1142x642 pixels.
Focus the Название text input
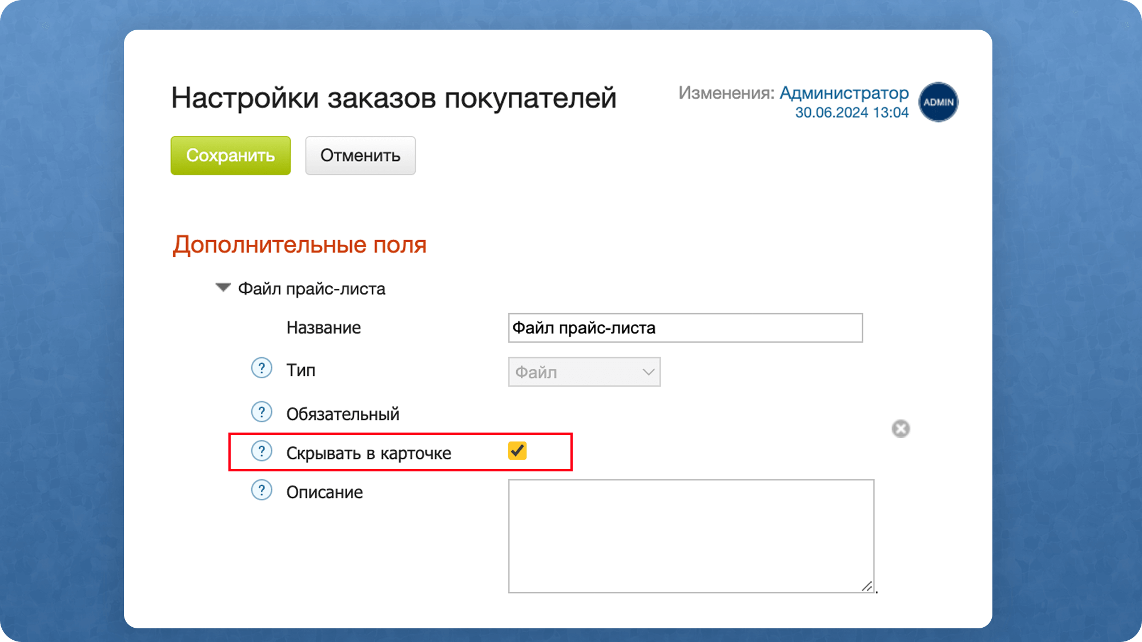click(x=685, y=328)
